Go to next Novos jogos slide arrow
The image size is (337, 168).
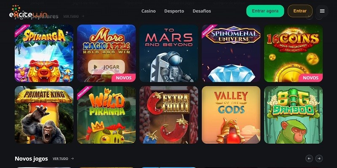coord(319,158)
